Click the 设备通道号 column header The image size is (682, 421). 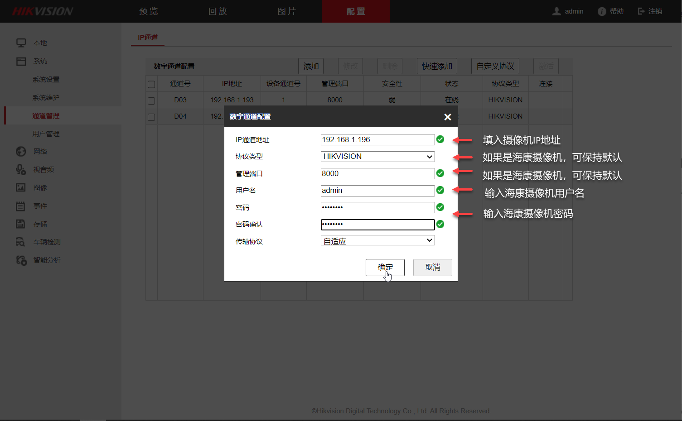point(284,84)
